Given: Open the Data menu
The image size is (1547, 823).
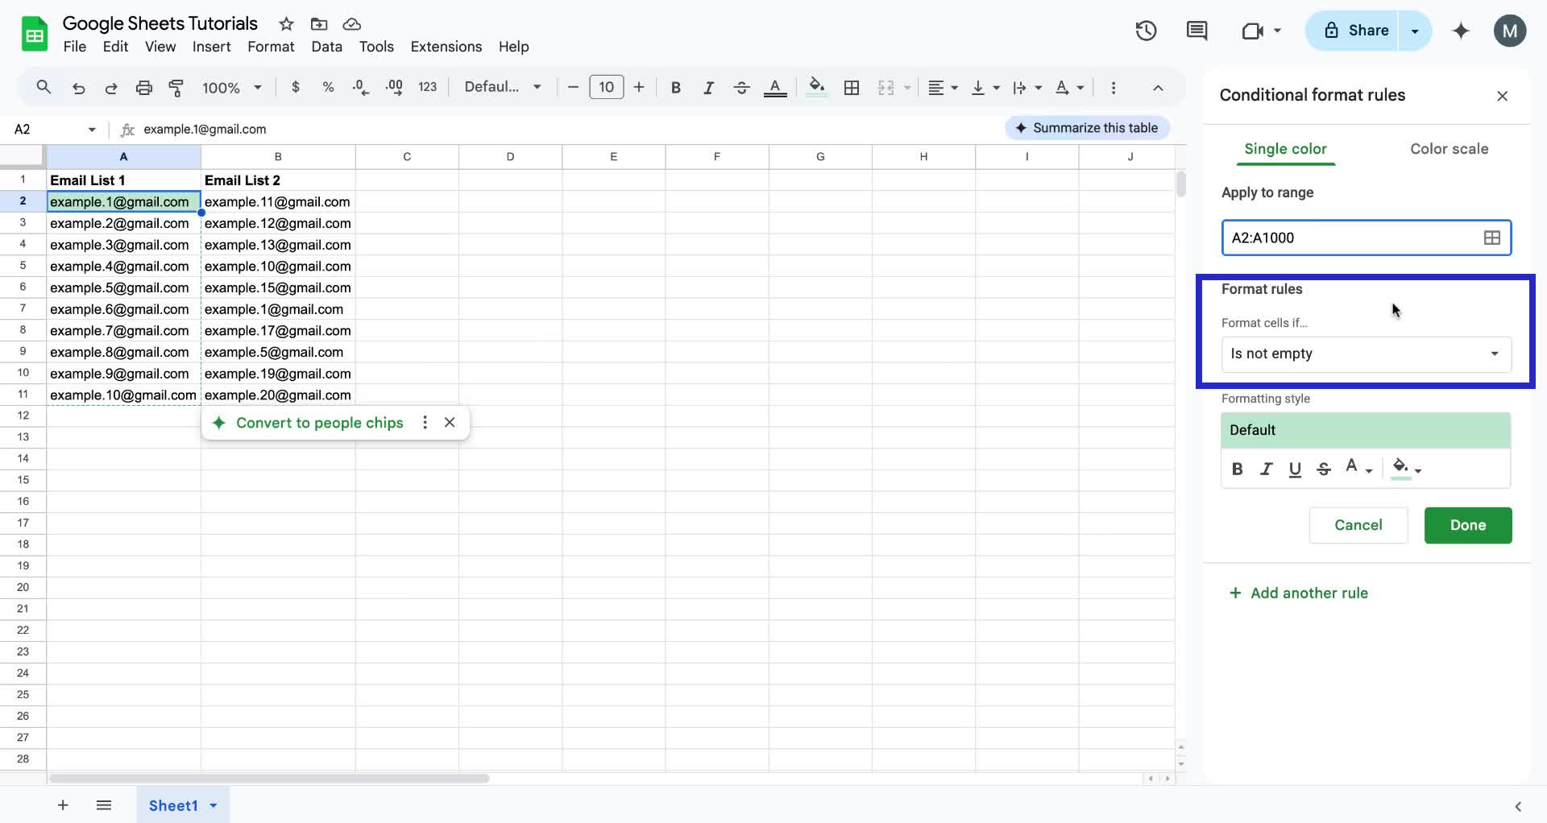Looking at the screenshot, I should pyautogui.click(x=326, y=47).
